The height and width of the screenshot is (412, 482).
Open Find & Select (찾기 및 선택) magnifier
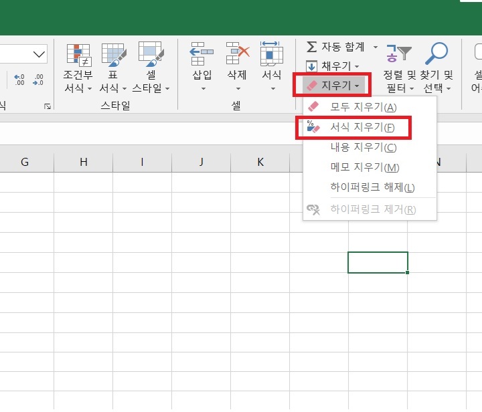pyautogui.click(x=436, y=54)
